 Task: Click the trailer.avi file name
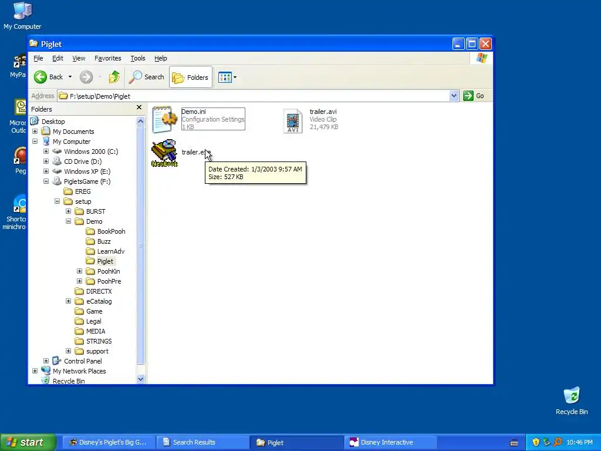click(323, 112)
